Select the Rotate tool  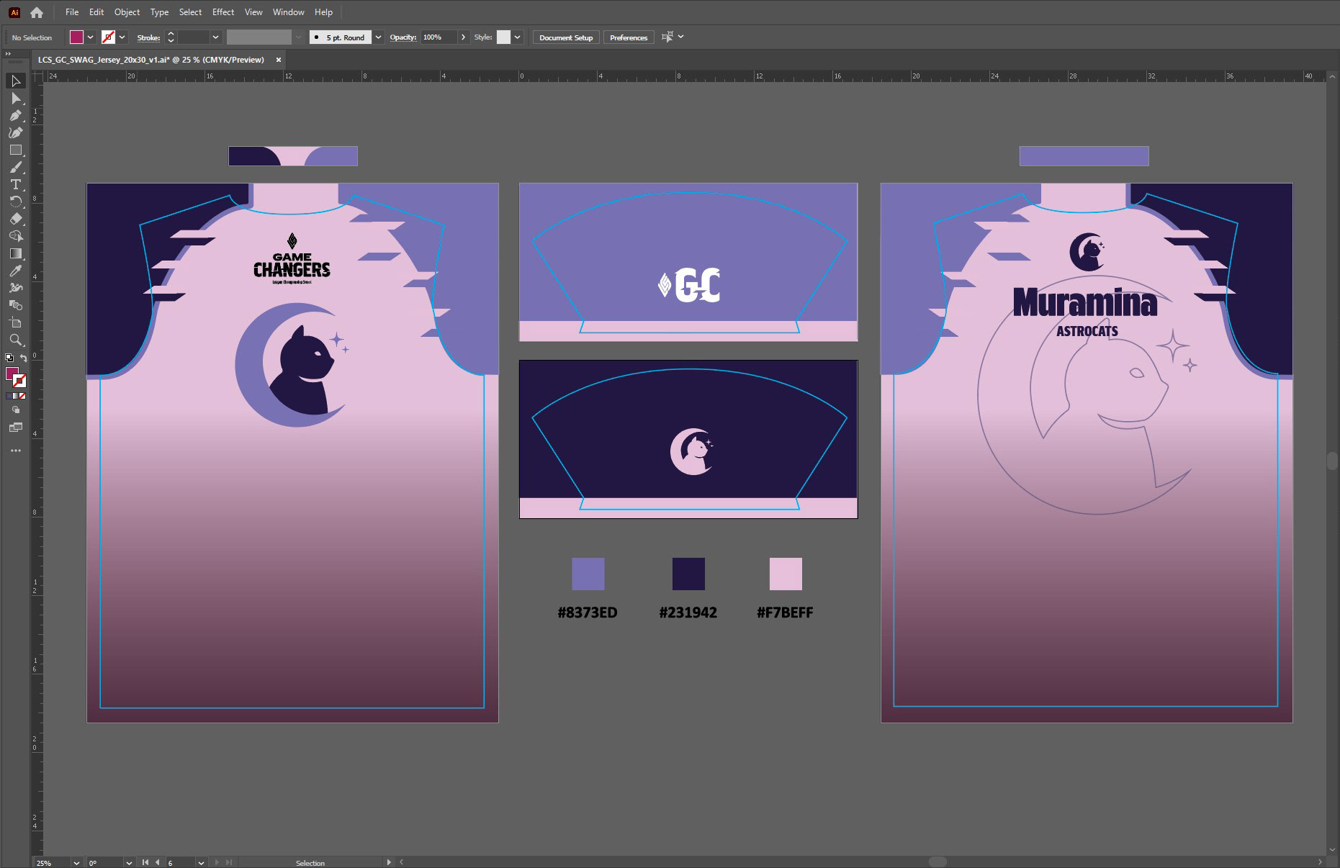pyautogui.click(x=15, y=202)
